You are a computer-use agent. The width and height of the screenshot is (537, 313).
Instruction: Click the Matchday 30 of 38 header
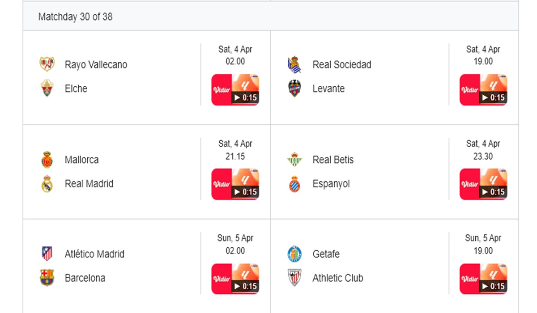75,17
